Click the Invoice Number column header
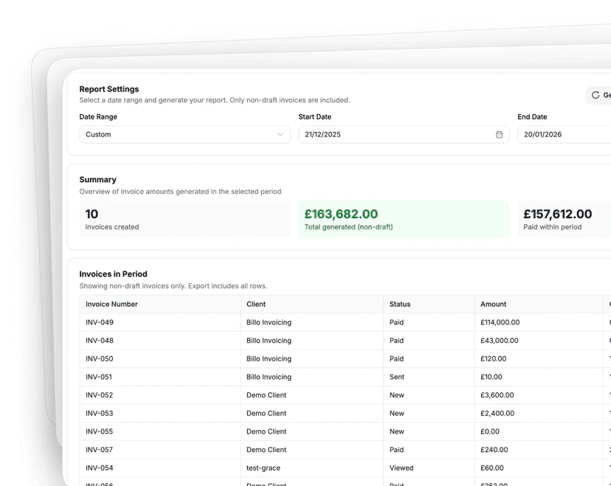Image resolution: width=611 pixels, height=486 pixels. click(x=111, y=304)
